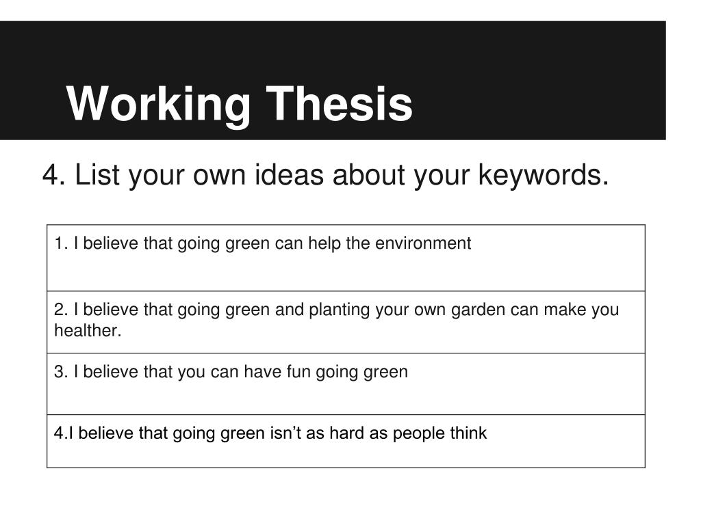Viewport: 701px width, 525px height.
Task: Click the number "4." before List
Action: pyautogui.click(x=53, y=174)
